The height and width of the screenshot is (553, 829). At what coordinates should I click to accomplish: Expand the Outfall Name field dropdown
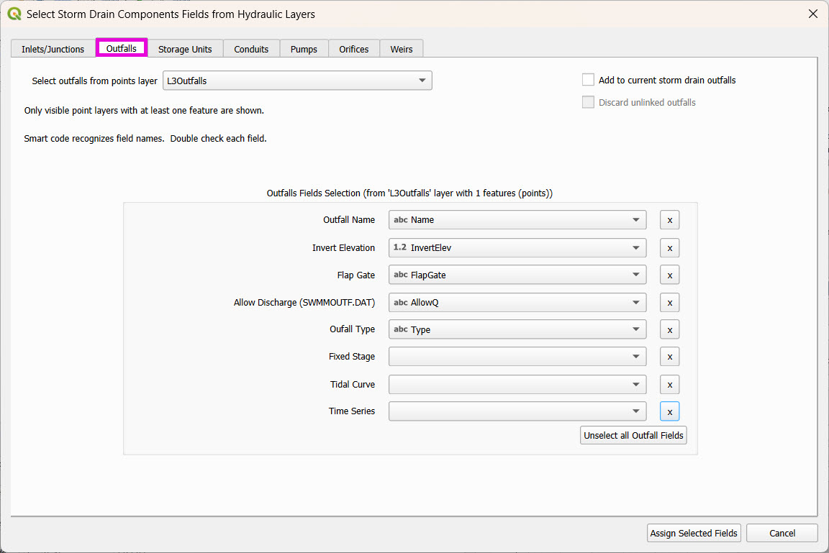[517, 220]
